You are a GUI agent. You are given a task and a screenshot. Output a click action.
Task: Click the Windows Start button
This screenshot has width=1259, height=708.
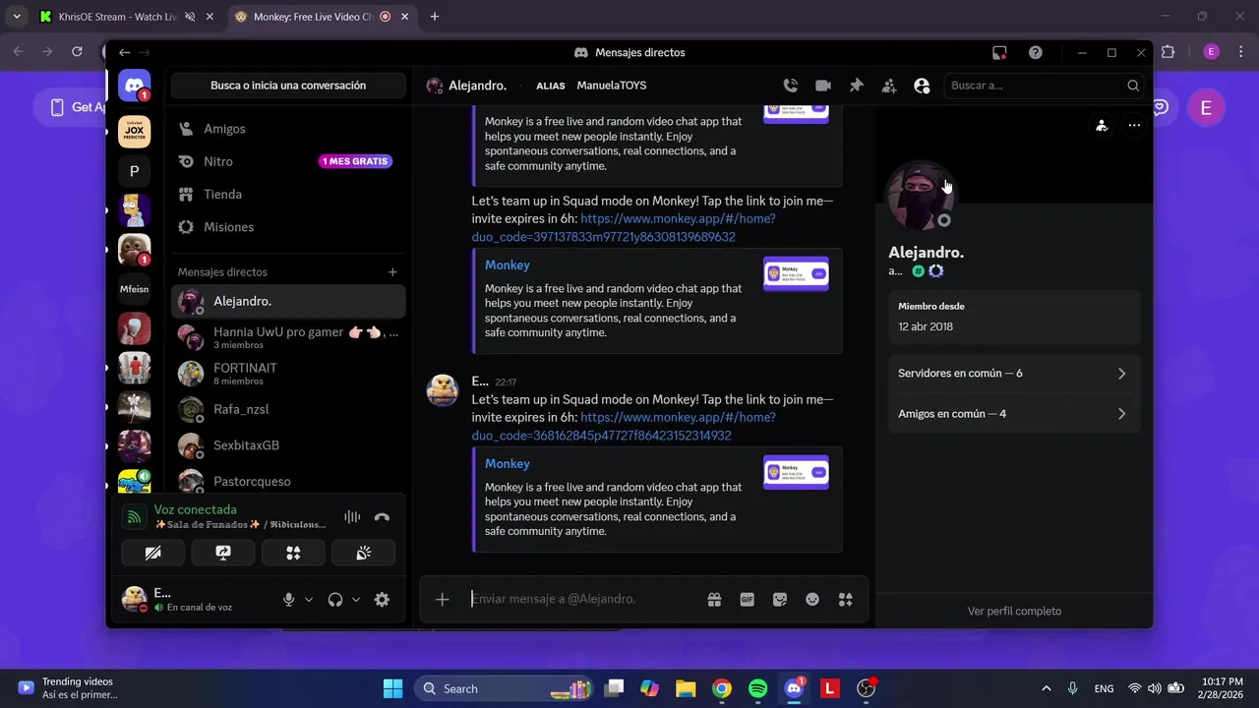392,689
